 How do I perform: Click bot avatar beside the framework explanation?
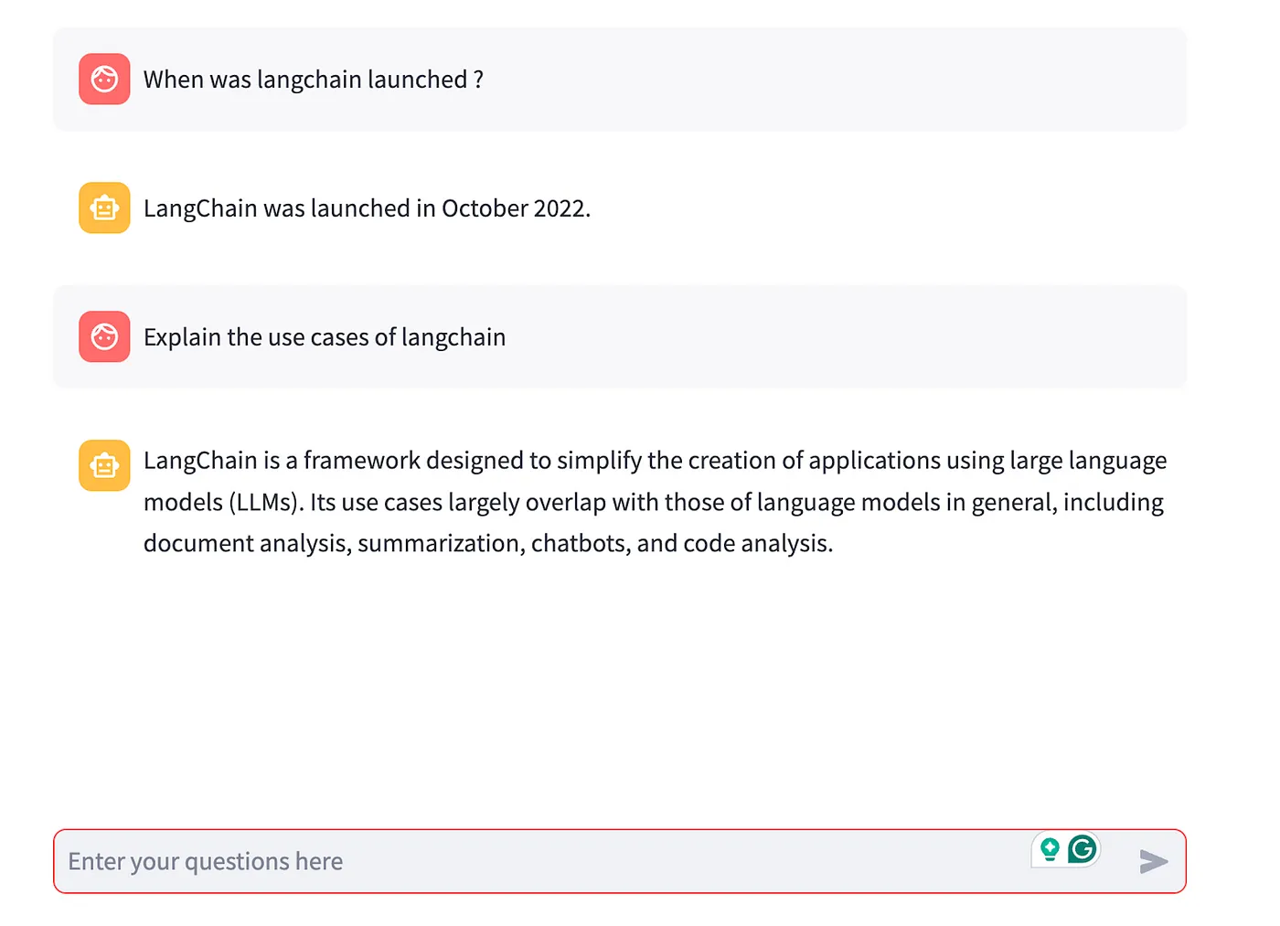[x=104, y=465]
